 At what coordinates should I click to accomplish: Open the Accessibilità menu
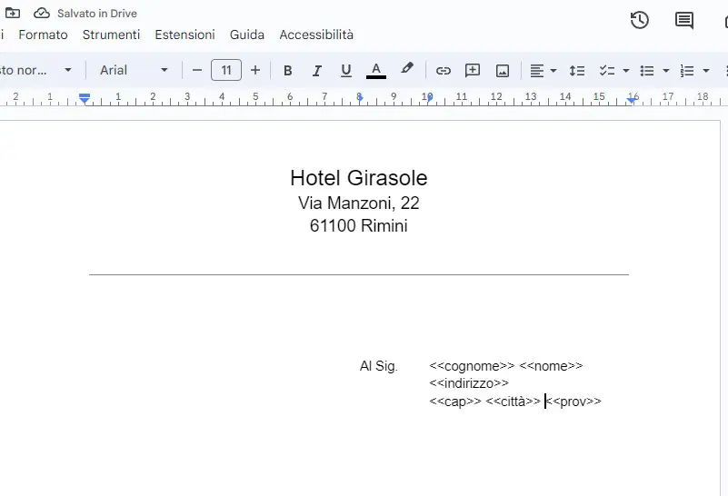316,35
